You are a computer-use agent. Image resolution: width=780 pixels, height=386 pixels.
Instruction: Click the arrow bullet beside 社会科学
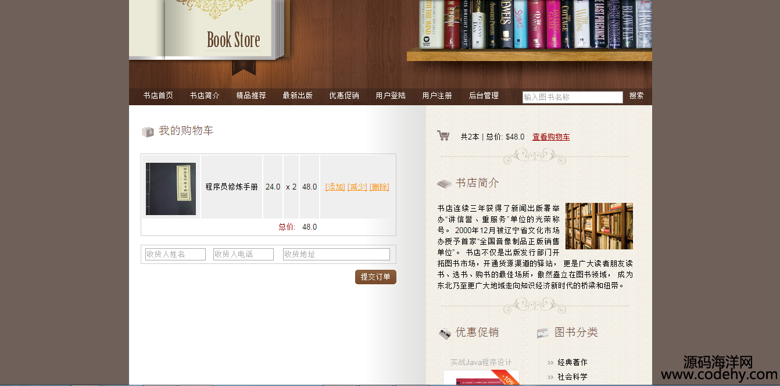[x=550, y=377]
